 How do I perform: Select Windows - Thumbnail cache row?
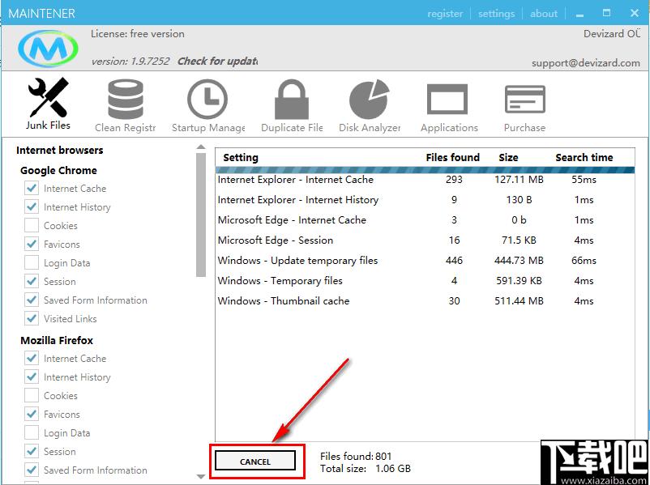tap(425, 301)
